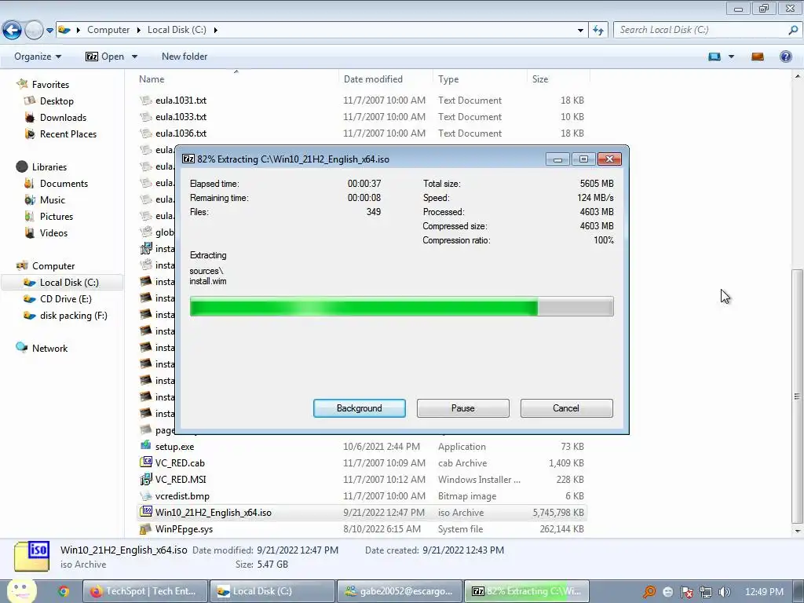
Task: Switch to gabe20052@escargo taskbar window
Action: coord(400,591)
